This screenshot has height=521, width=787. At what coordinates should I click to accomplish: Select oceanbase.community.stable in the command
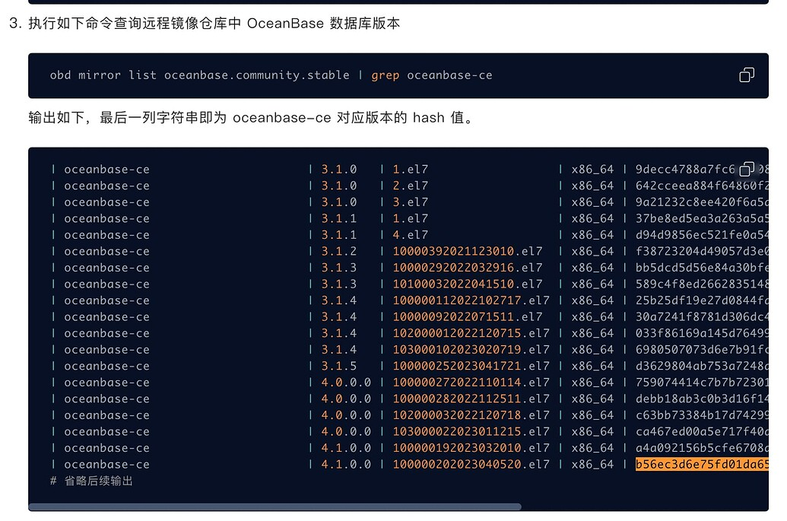(x=256, y=75)
